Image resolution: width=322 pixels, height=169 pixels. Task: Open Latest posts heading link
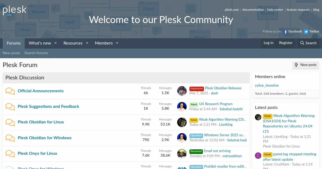tap(266, 108)
